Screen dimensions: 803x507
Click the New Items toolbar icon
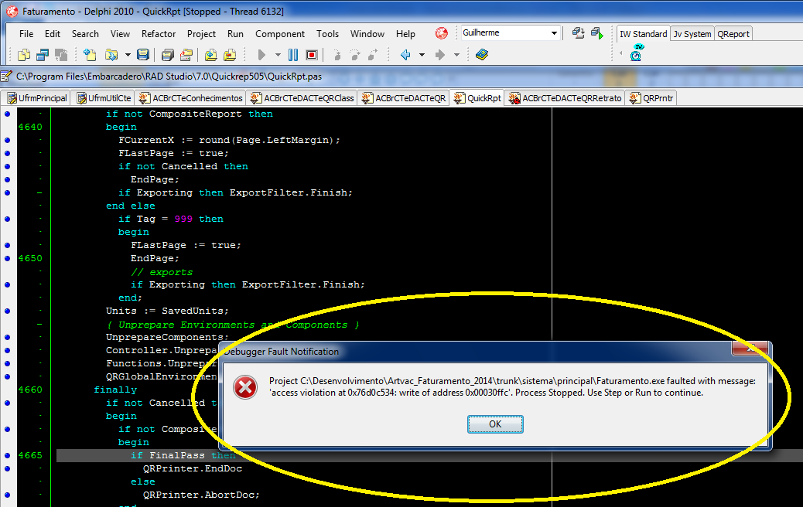(90, 55)
